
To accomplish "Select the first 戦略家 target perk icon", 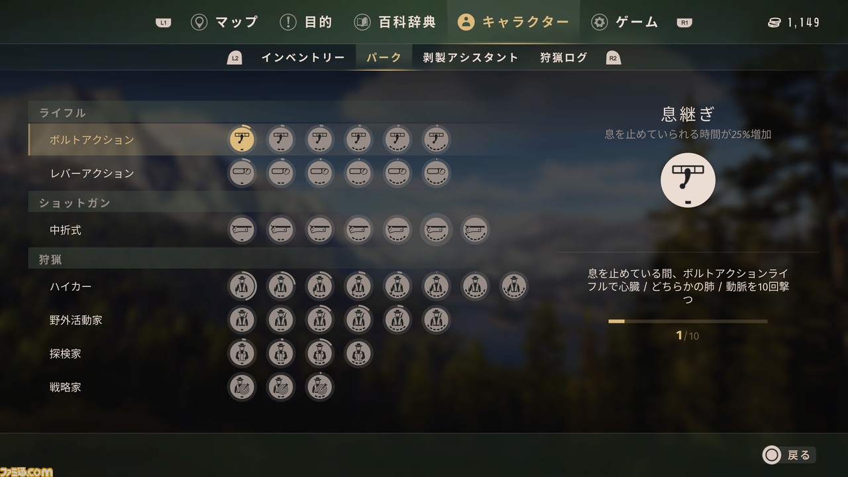I will click(242, 387).
